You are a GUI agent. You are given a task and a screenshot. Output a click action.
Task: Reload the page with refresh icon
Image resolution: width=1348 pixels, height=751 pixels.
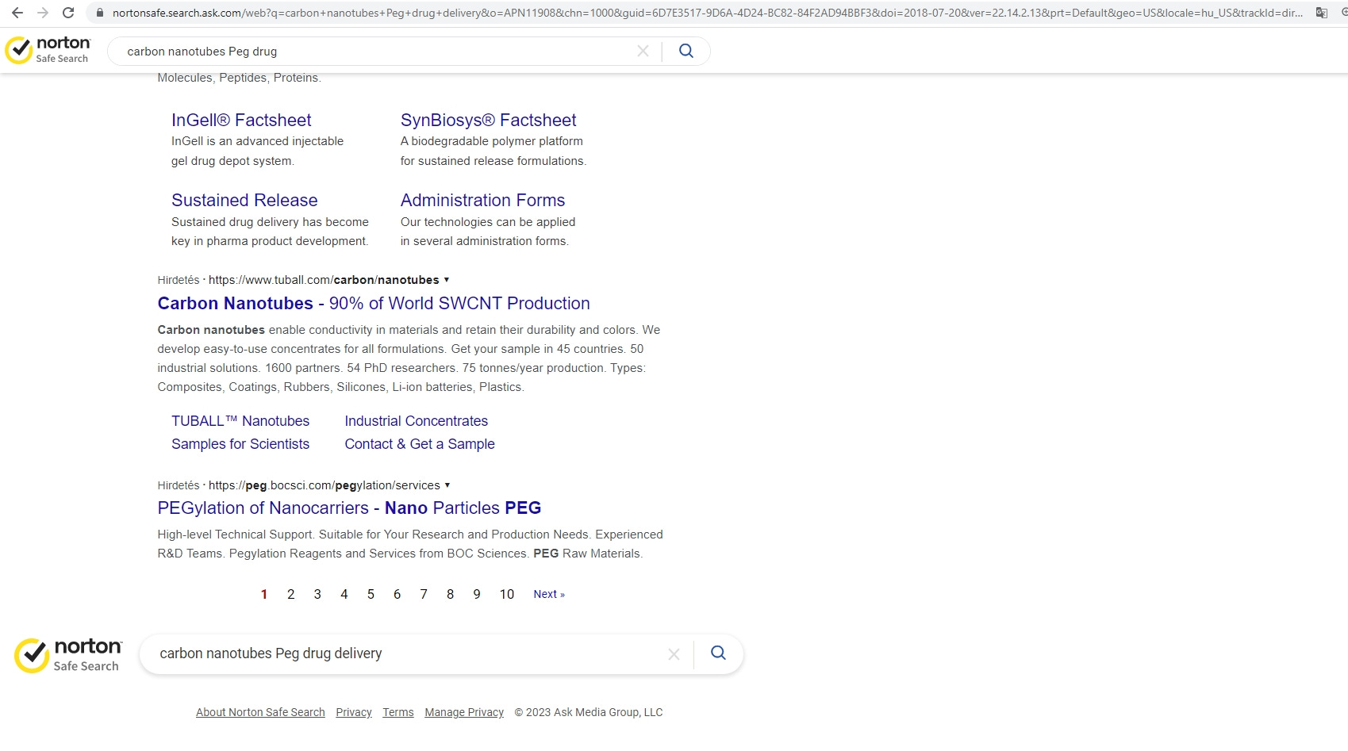(x=68, y=13)
